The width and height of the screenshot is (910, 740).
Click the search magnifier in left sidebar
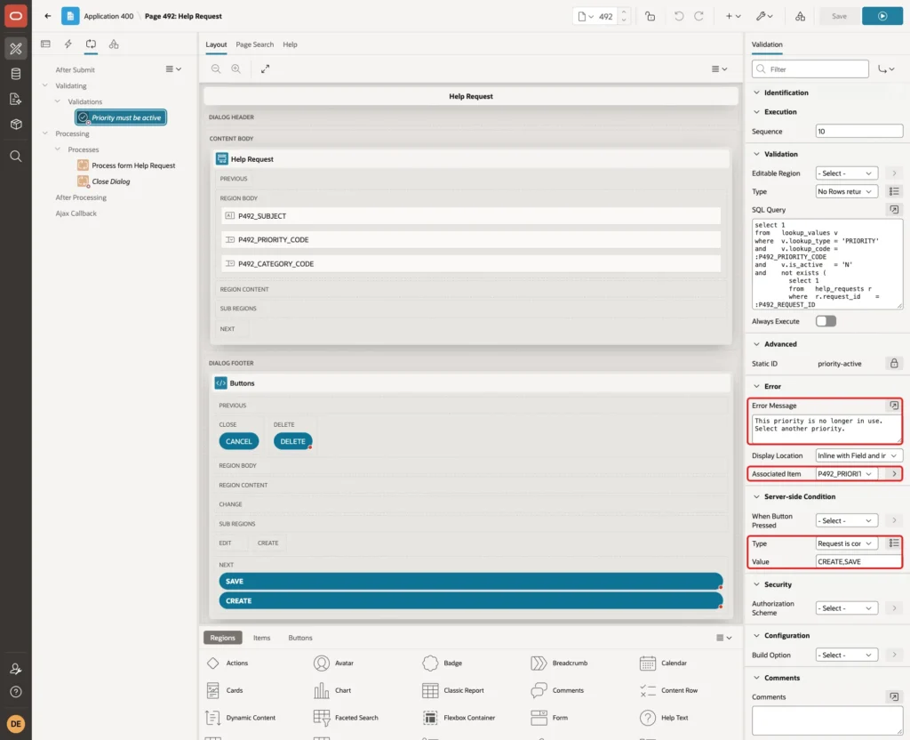16,157
